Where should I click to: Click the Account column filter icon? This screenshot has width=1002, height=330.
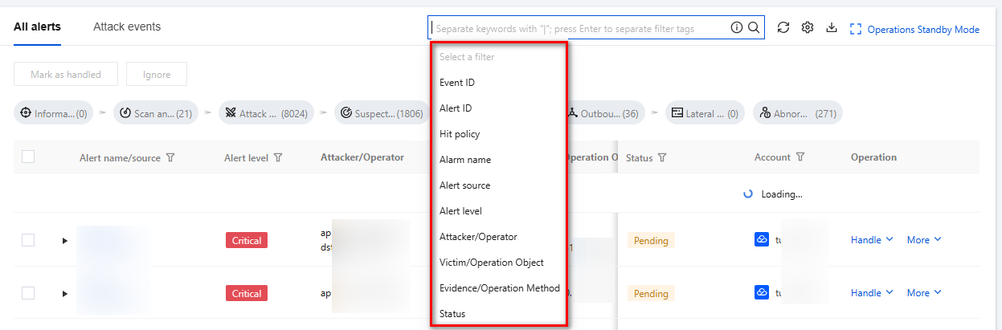click(800, 158)
